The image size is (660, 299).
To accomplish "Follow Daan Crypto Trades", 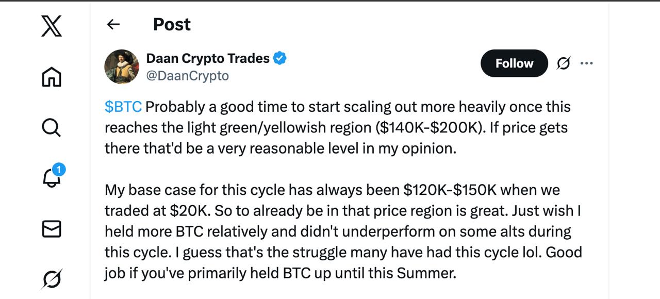I will pos(514,63).
